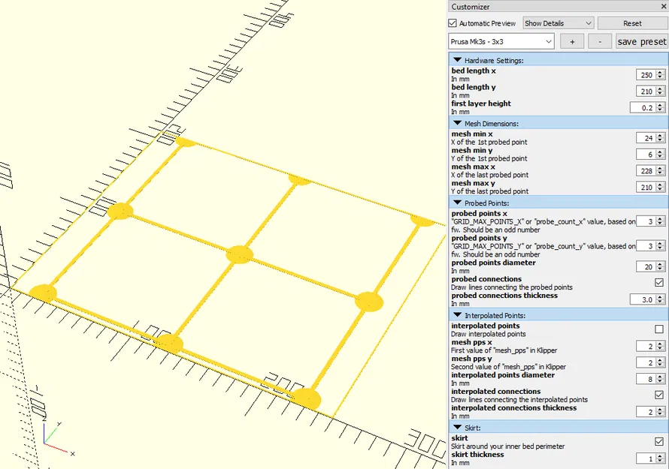Remove preset with the minus button
669x469 pixels.
tap(599, 41)
